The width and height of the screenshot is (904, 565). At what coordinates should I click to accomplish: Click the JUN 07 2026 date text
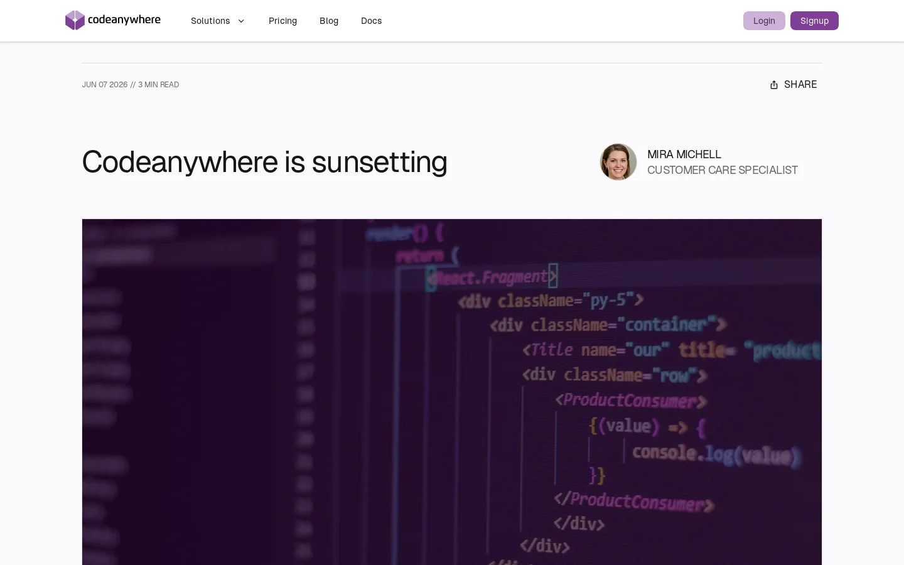click(105, 85)
